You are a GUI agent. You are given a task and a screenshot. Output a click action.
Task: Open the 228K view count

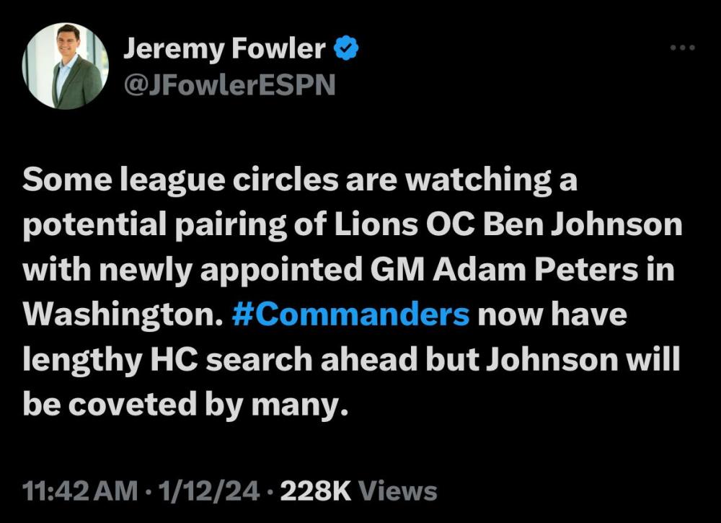click(x=314, y=491)
